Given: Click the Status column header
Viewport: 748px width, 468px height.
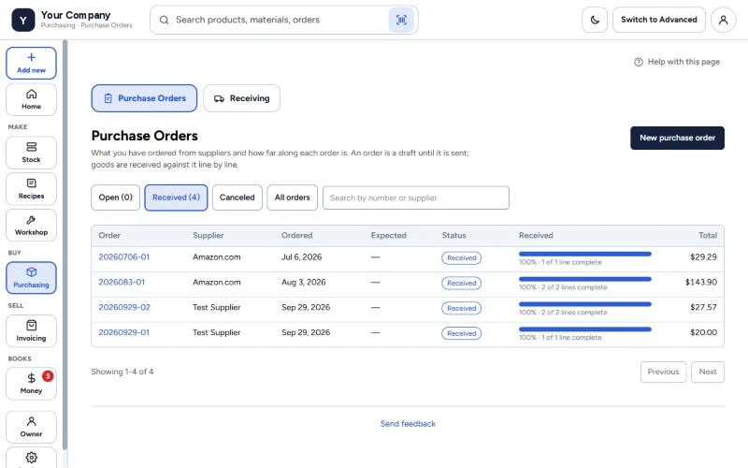Looking at the screenshot, I should pos(453,236).
